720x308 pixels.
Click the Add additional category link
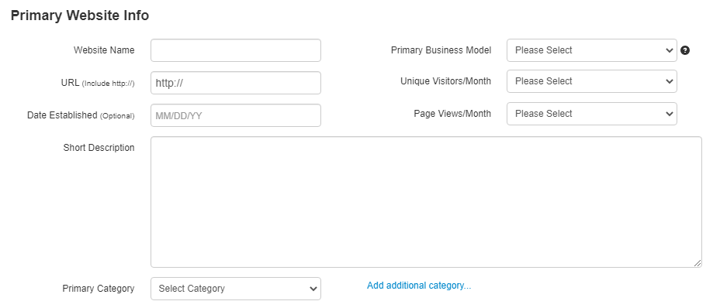pos(419,286)
